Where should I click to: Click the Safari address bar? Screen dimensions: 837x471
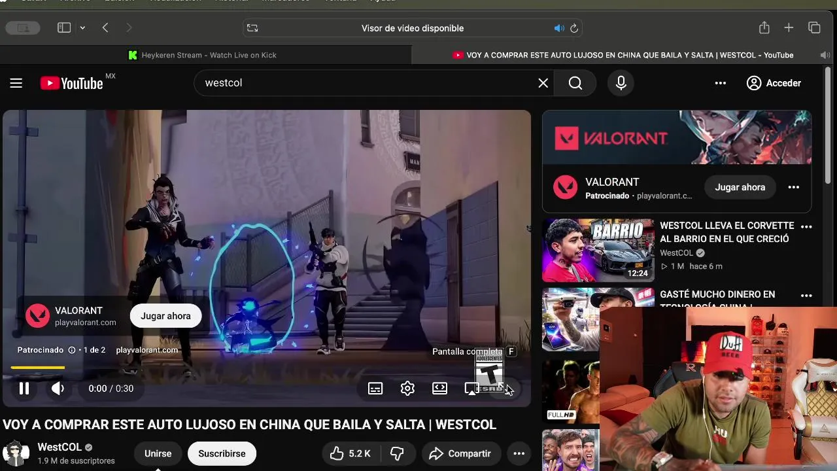point(413,28)
